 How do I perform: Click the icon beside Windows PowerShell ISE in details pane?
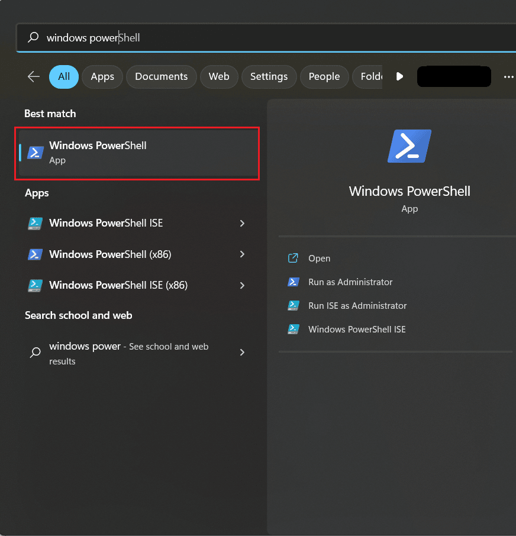click(294, 329)
